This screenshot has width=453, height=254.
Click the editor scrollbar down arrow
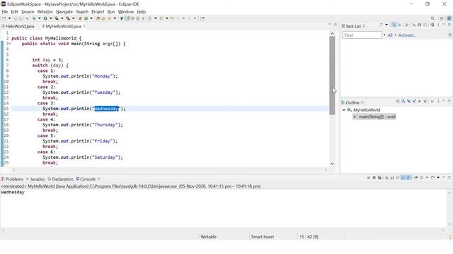(x=332, y=163)
